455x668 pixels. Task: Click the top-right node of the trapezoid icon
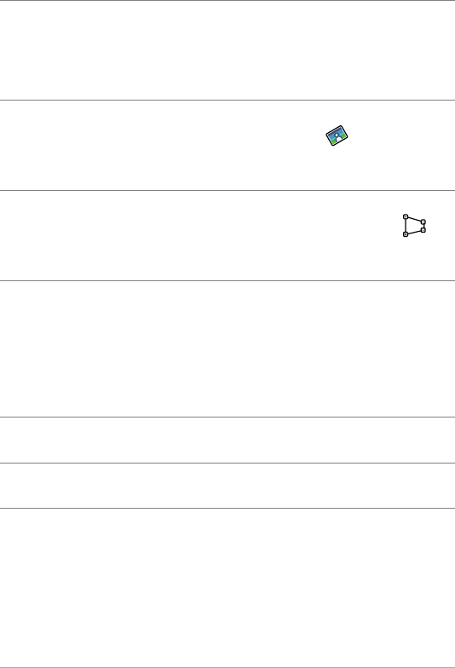click(x=423, y=222)
